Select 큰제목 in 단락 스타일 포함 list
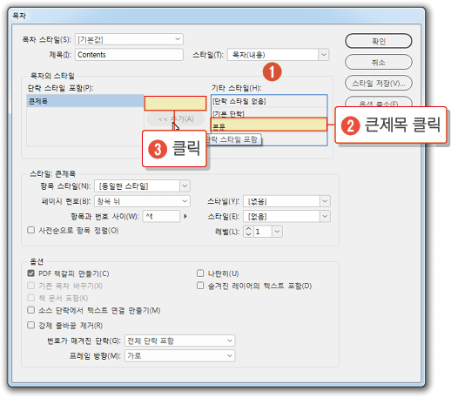The height and width of the screenshot is (398, 451). tap(85, 101)
